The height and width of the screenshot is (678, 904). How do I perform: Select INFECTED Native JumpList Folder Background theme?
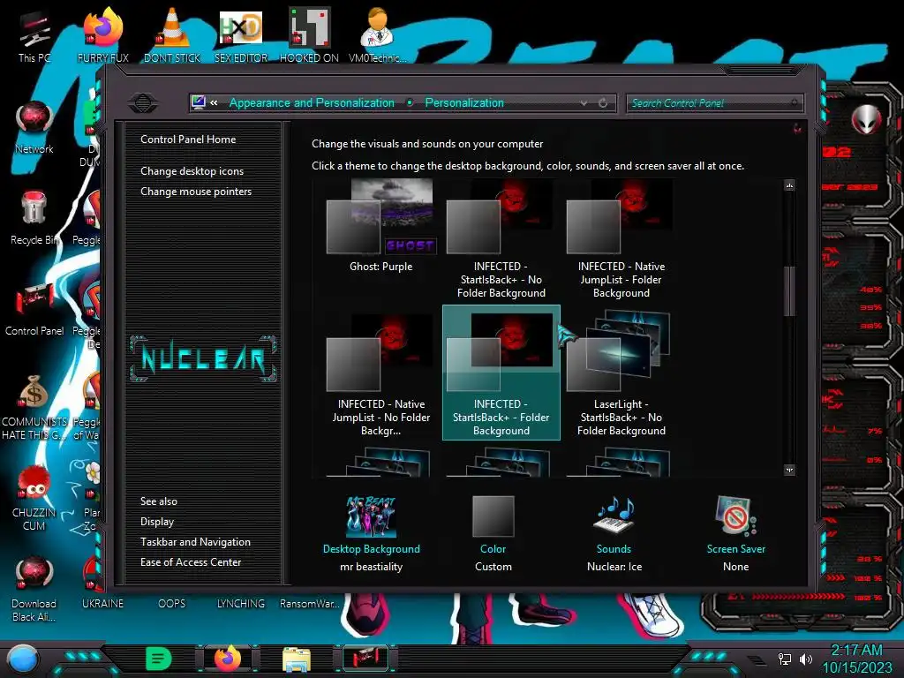click(x=621, y=239)
